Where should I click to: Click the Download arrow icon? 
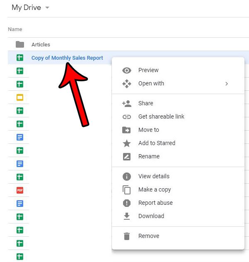point(127,216)
